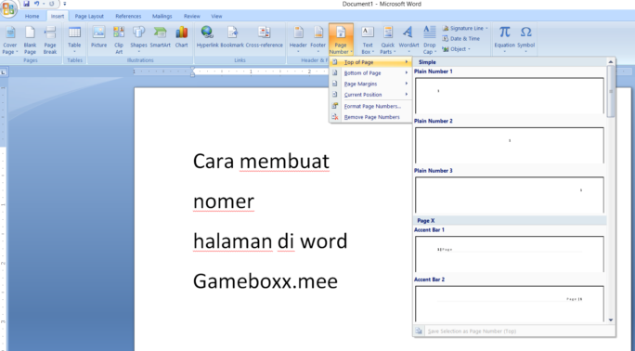Click the gallery scrollbar thumb
The height and width of the screenshot is (351, 635).
[611, 92]
